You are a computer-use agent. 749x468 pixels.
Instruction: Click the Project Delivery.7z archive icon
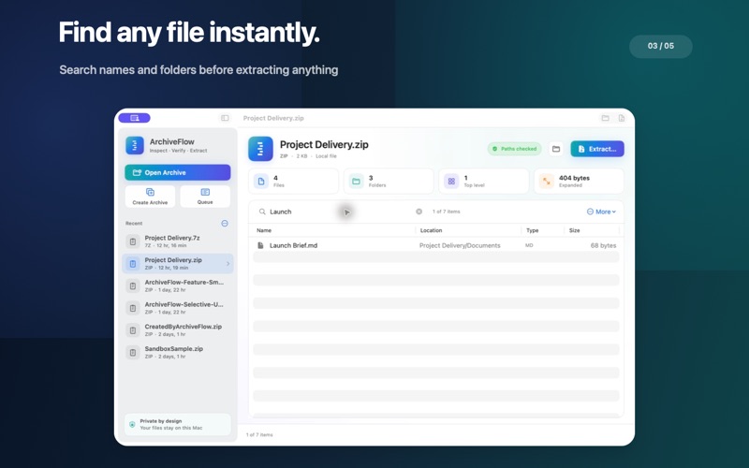[133, 241]
